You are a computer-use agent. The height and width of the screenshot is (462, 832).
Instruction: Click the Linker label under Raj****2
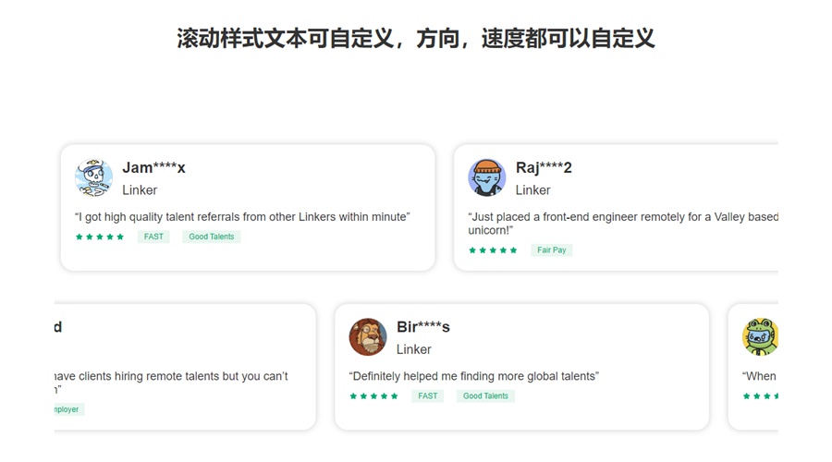click(532, 190)
